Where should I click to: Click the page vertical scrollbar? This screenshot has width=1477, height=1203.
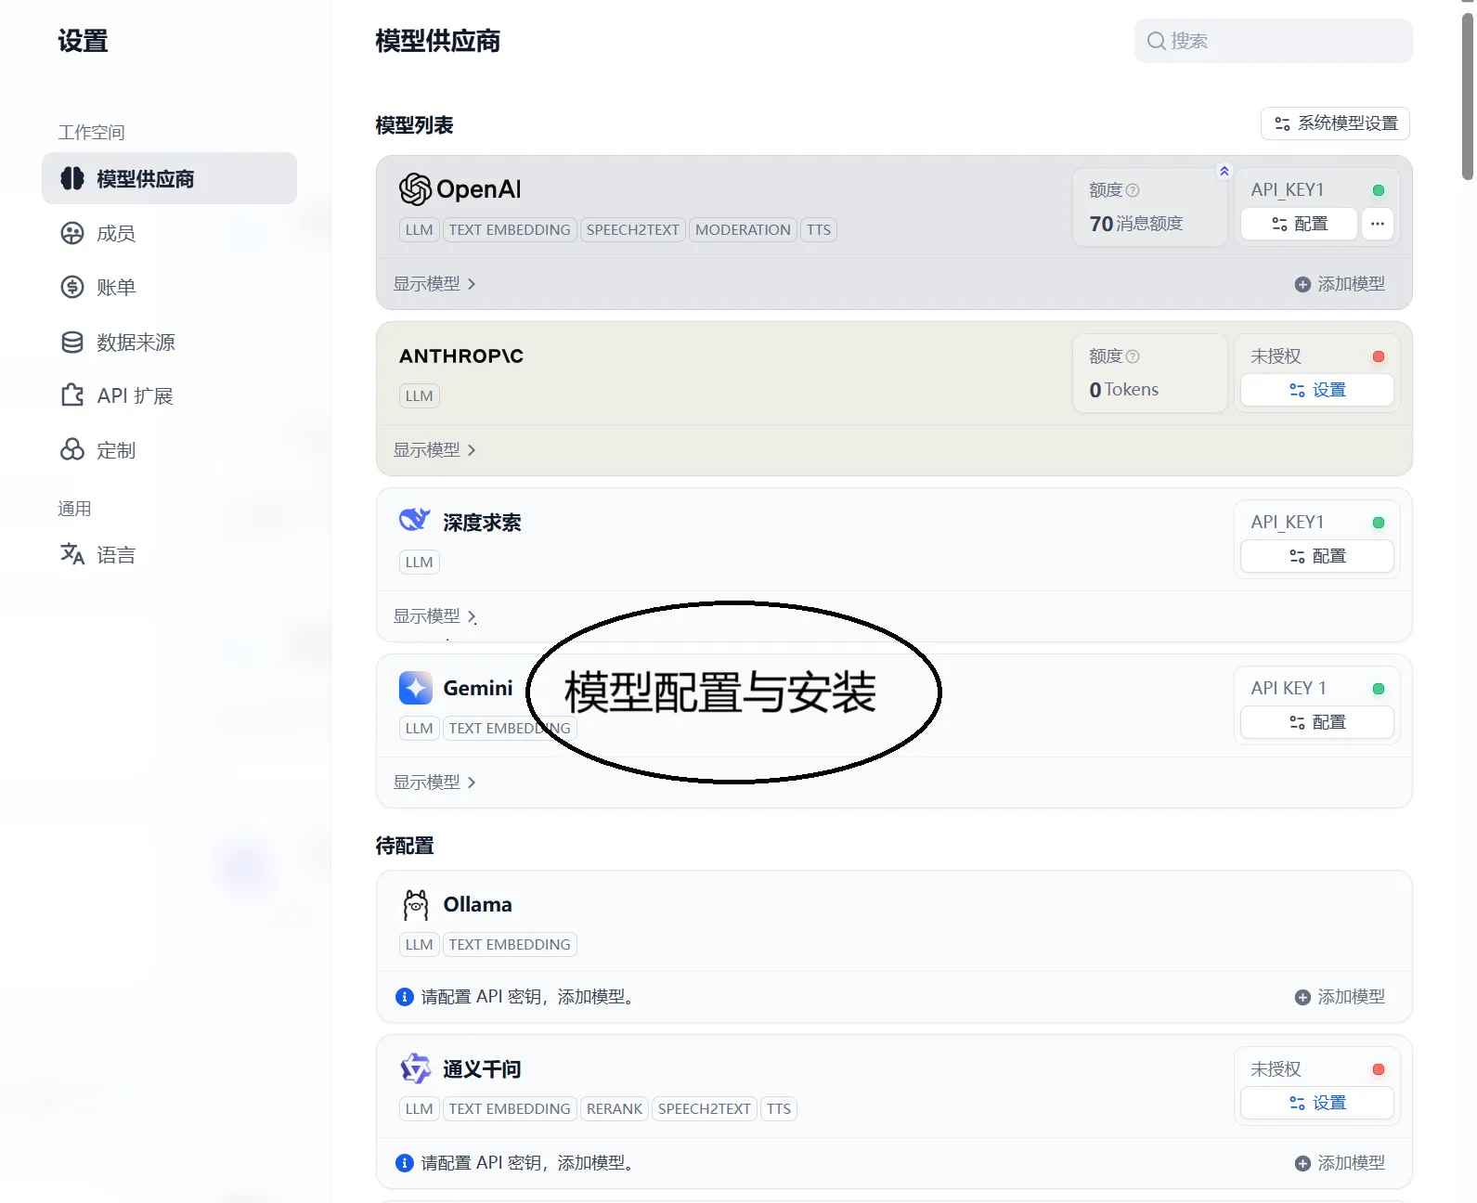point(1468,97)
